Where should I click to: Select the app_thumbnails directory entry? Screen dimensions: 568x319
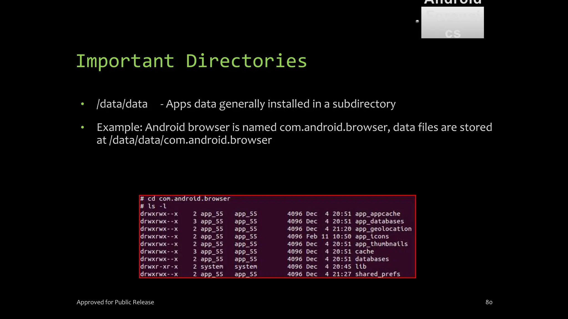(381, 244)
